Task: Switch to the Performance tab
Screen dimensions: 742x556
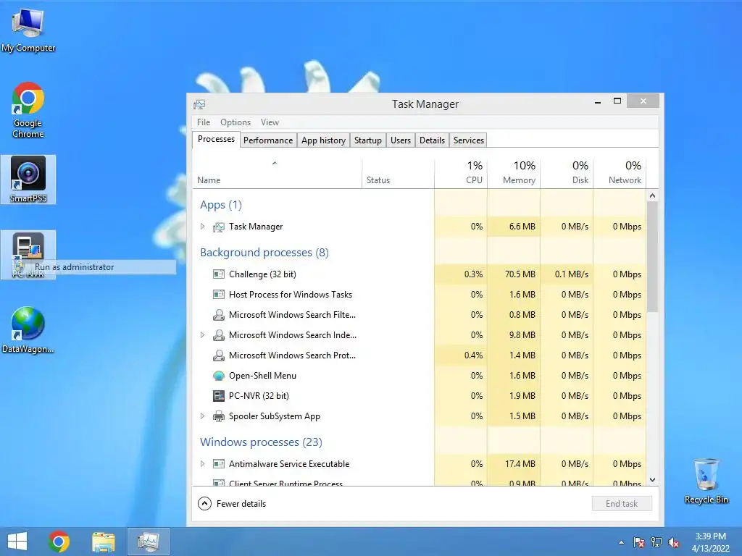Action: click(268, 140)
